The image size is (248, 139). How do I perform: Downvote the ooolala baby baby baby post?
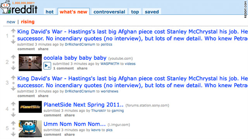click(x=13, y=68)
